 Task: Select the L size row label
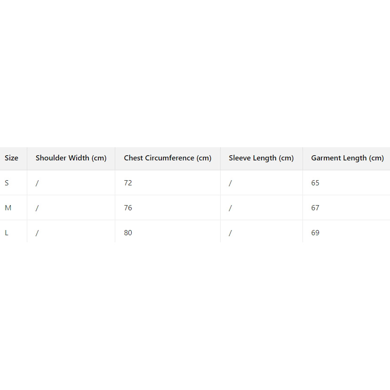(x=7, y=233)
